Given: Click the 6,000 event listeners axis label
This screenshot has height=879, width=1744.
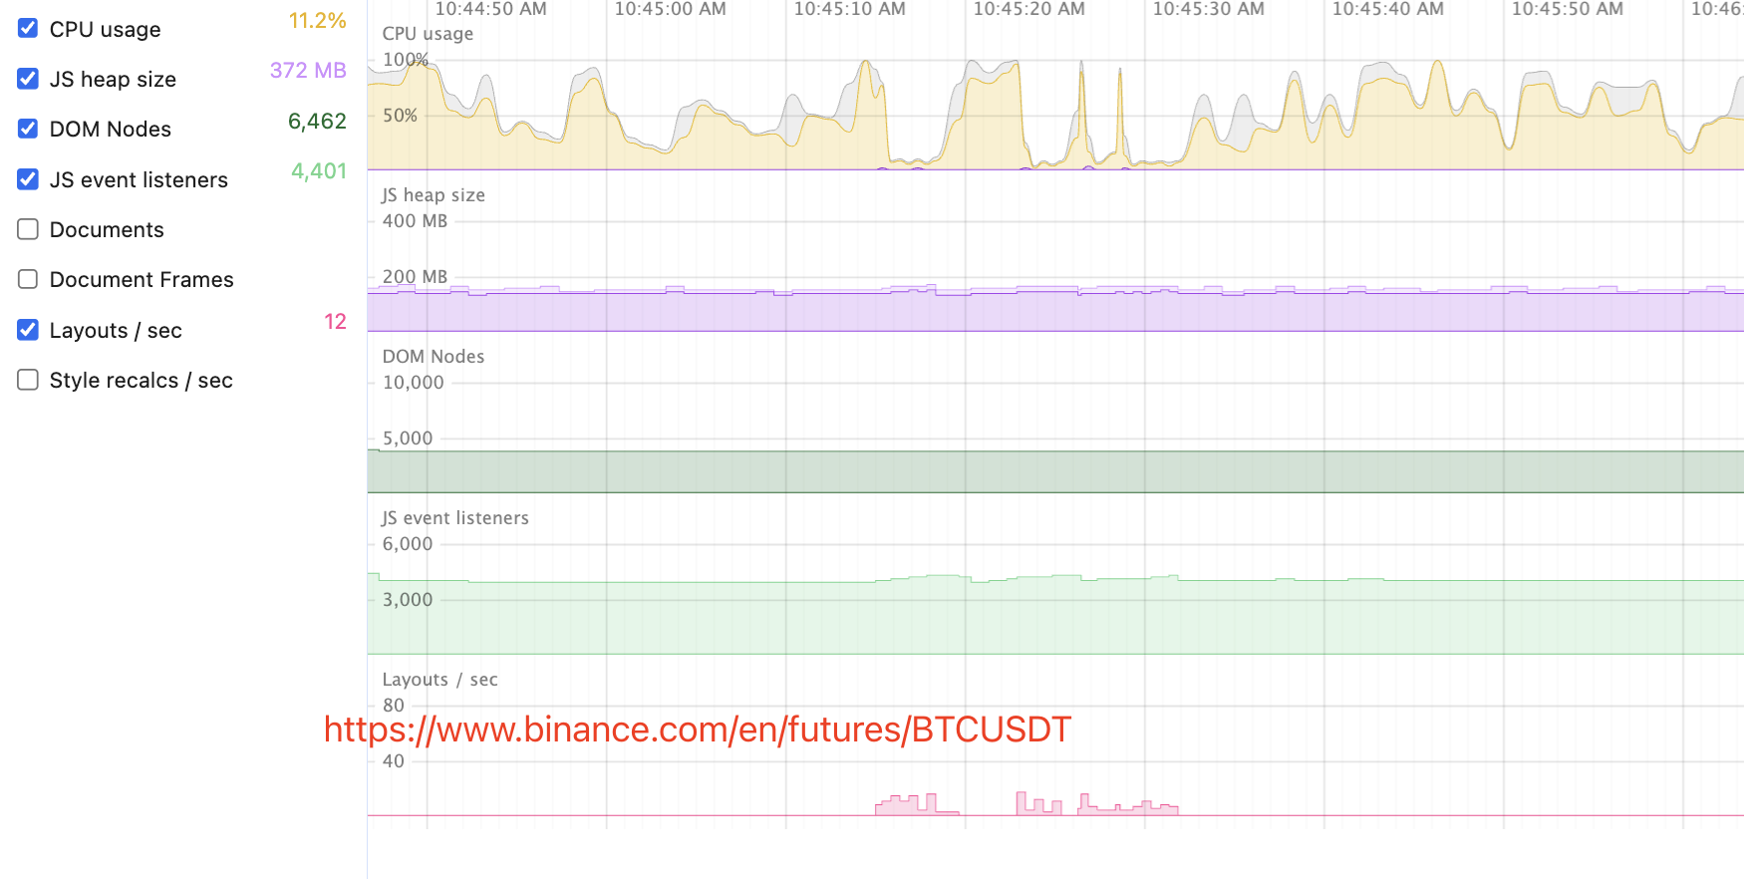Looking at the screenshot, I should [408, 544].
